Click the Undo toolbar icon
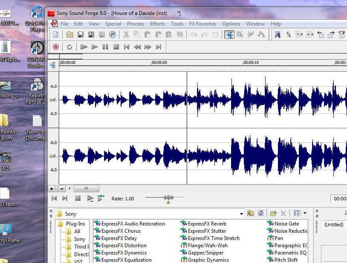347x263 pixels. pyautogui.click(x=194, y=35)
